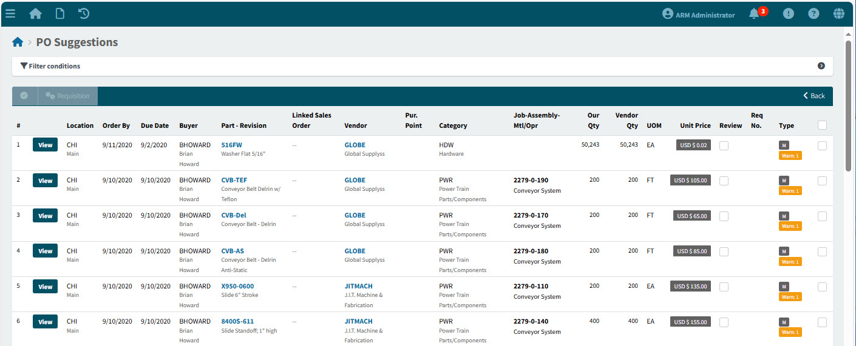Open the X950-0600 part link
Screen dimensions: 856x346
point(237,286)
